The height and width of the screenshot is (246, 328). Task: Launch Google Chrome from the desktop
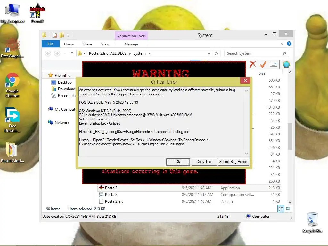pyautogui.click(x=12, y=85)
